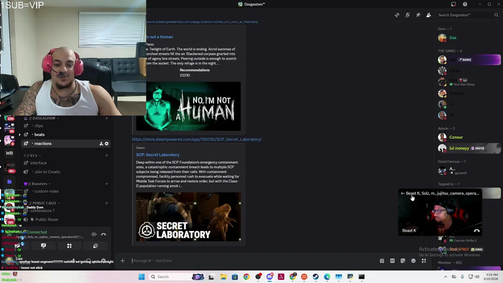Show hidden system tray icons chevron
The height and width of the screenshot is (283, 503).
coord(445,277)
